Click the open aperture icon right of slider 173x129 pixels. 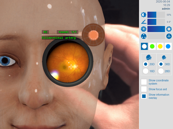point(169,29)
